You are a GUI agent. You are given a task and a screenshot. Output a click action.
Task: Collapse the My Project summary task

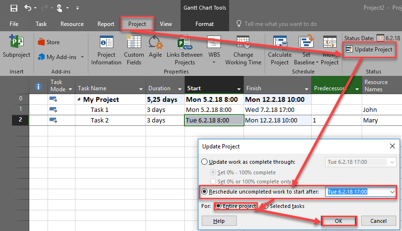pyautogui.click(x=79, y=99)
